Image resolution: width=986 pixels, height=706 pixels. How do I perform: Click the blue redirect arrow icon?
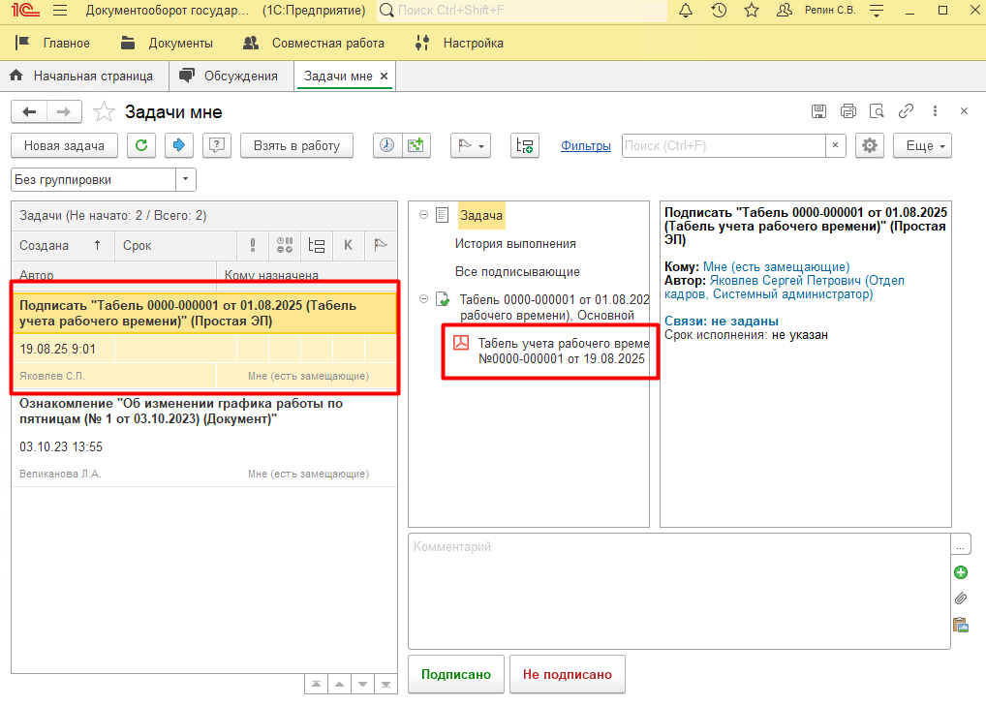(178, 145)
